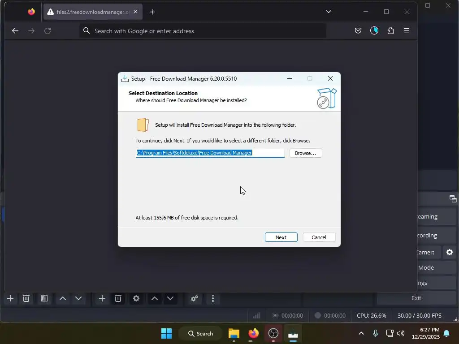Open the Browse... folder picker

tap(306, 153)
